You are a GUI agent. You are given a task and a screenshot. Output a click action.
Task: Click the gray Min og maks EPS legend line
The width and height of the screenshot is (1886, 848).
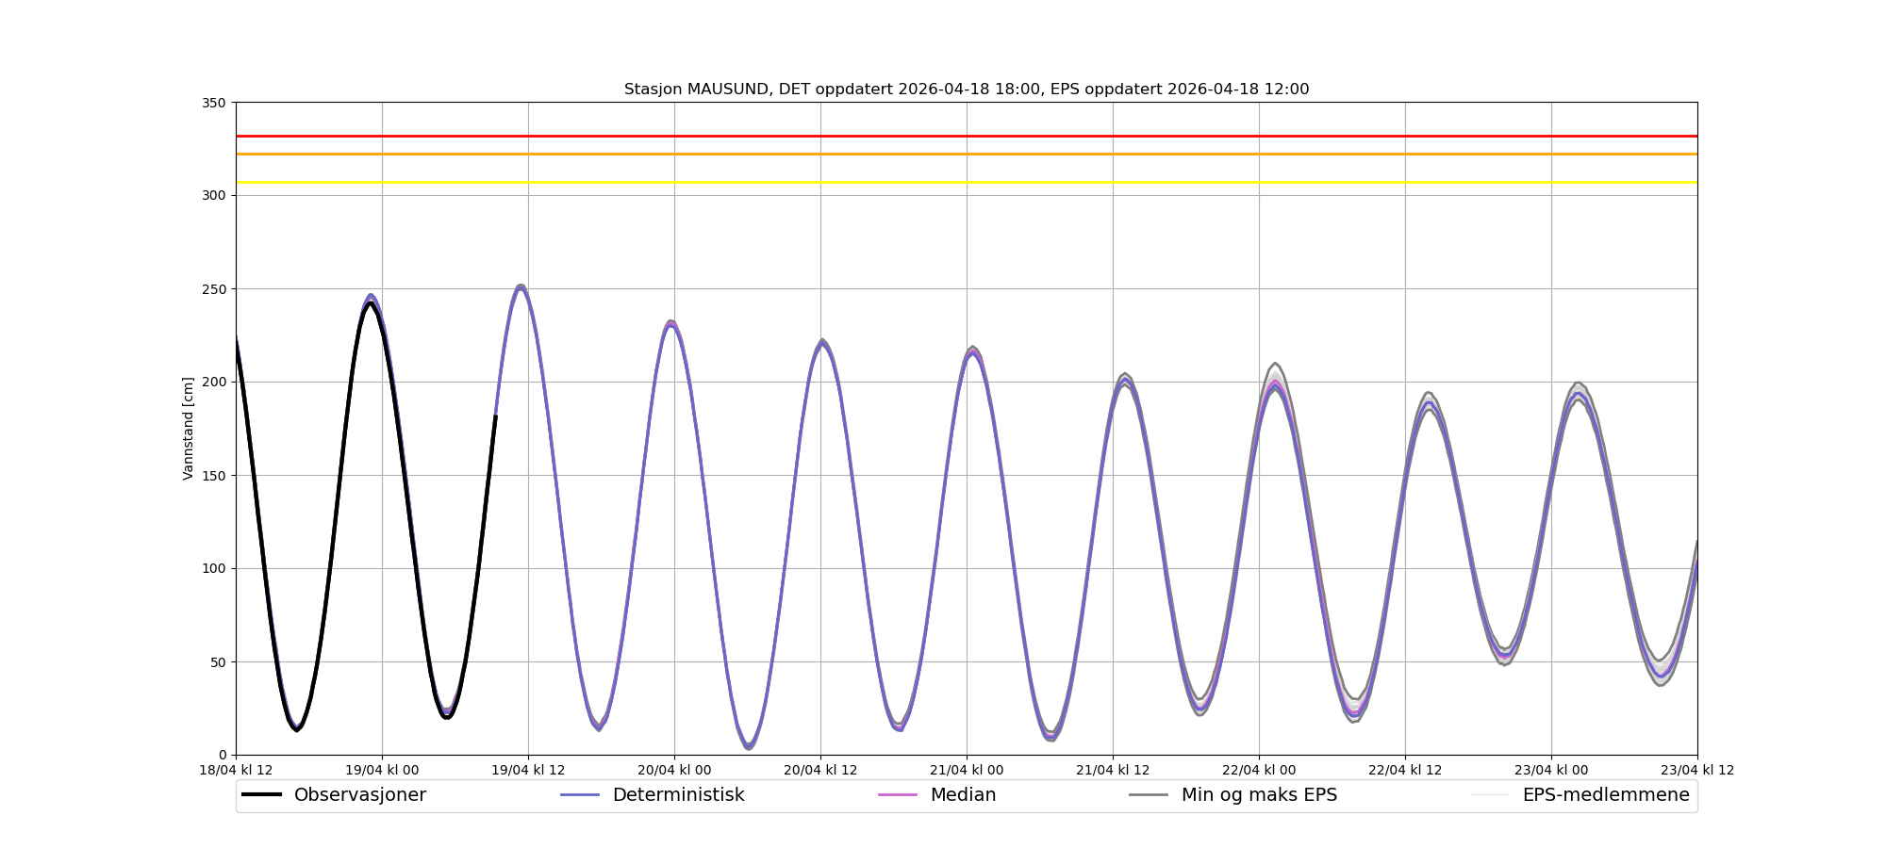tap(1148, 795)
